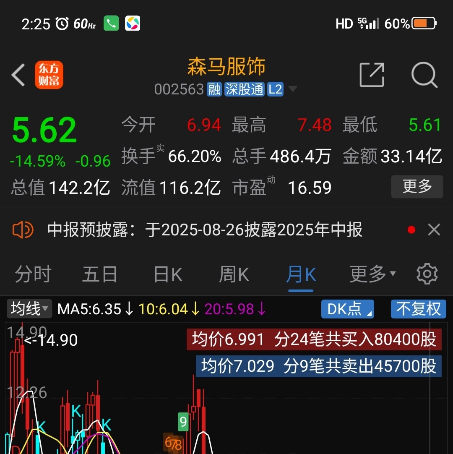Tap the 总手 486.4万 value
The image size is (453, 454).
coord(300,157)
